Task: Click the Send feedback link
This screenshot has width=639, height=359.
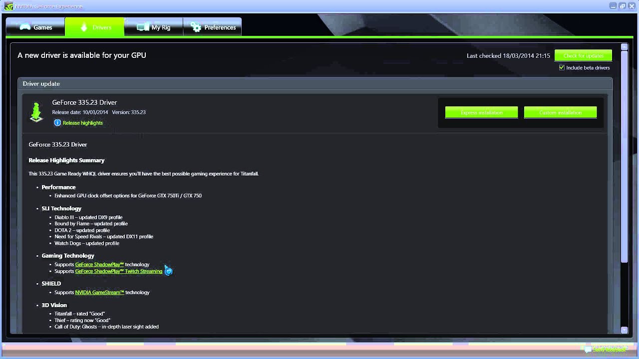Action: click(609, 350)
